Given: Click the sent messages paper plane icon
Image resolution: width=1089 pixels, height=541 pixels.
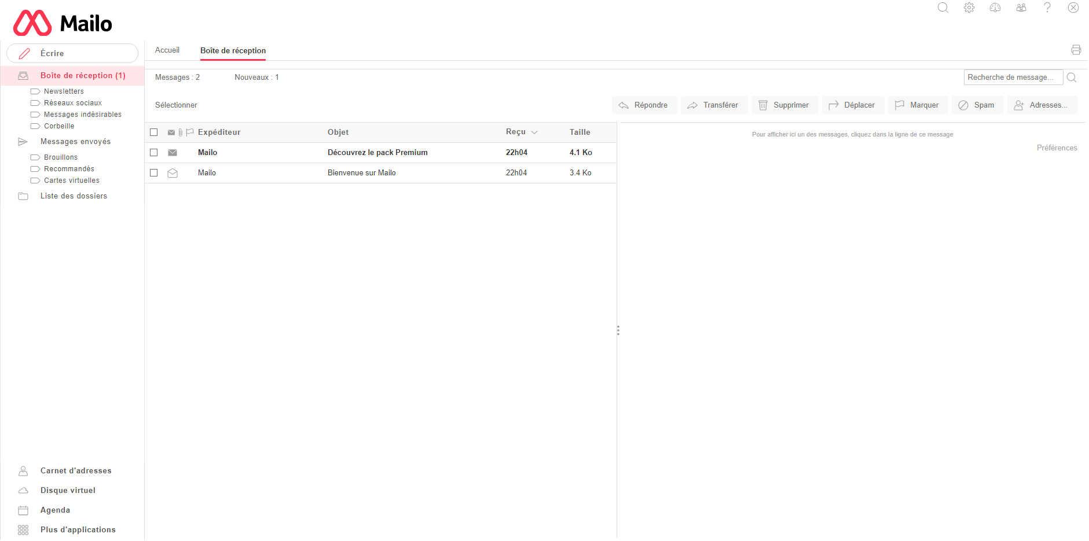Looking at the screenshot, I should [23, 142].
